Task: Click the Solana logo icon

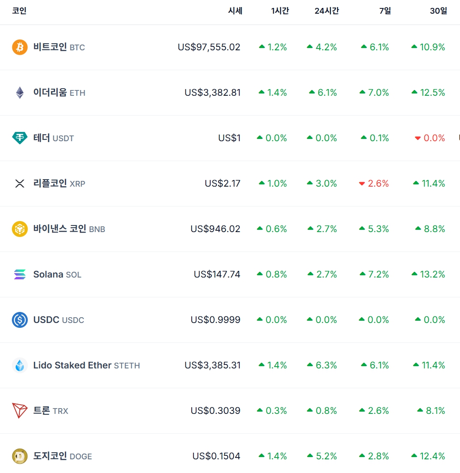Action: tap(20, 274)
